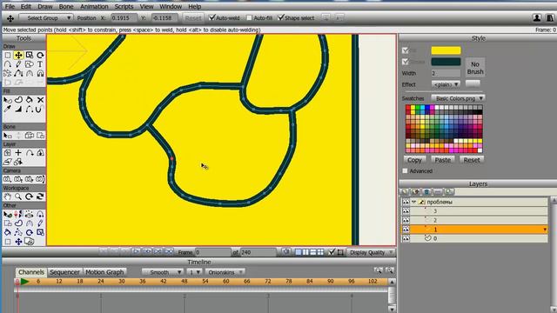Select the Paint Bucket fill tool
The height and width of the screenshot is (313, 557).
point(30,100)
